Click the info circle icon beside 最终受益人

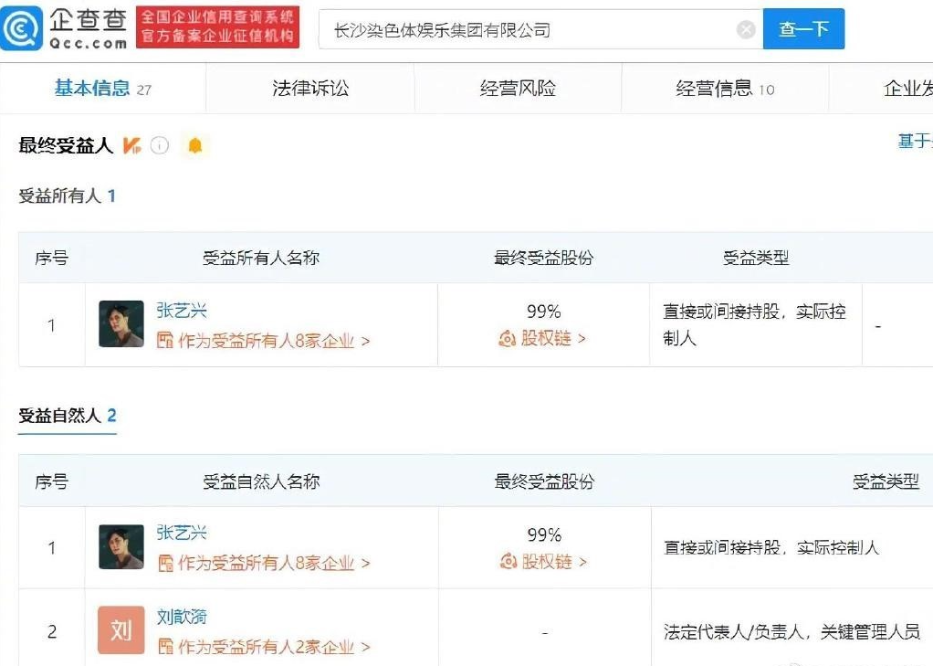pos(160,145)
